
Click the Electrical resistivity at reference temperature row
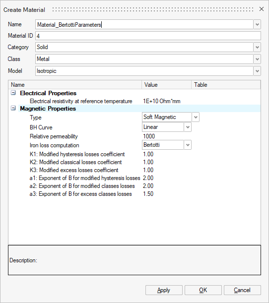point(81,101)
